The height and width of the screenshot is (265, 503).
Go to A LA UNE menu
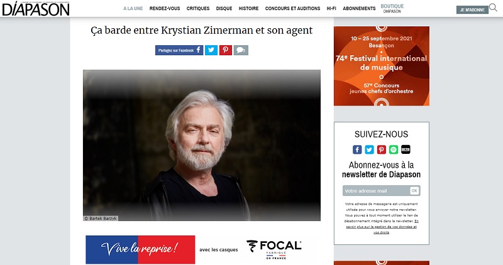[x=133, y=8]
